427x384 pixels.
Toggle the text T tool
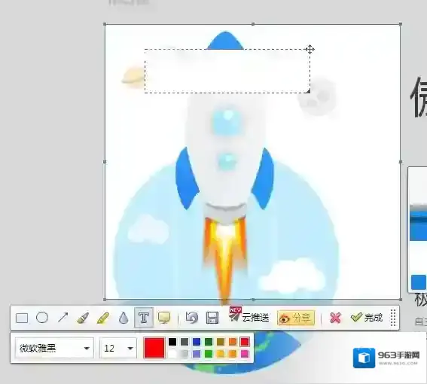pyautogui.click(x=144, y=318)
